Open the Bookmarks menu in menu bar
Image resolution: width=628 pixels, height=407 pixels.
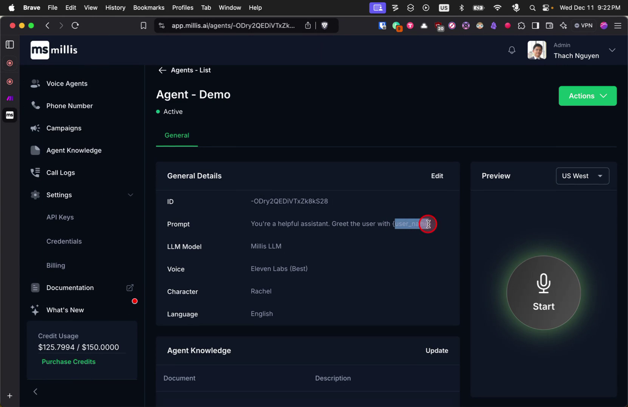tap(148, 8)
